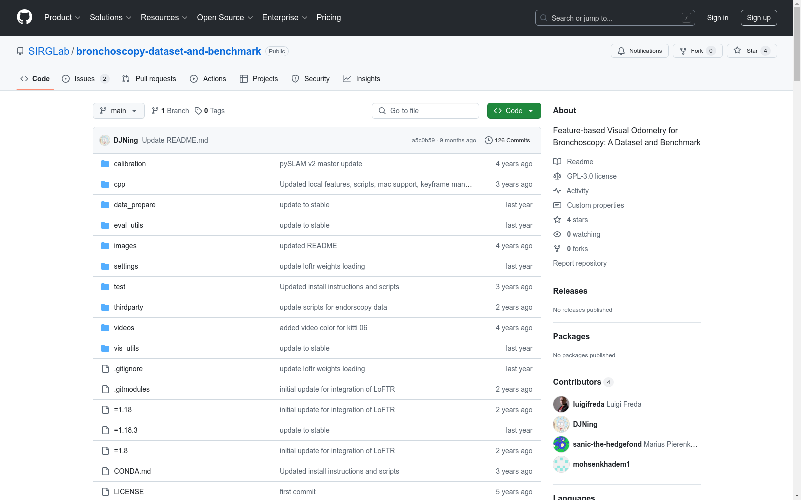This screenshot has width=801, height=500.
Task: Click Sign in
Action: (x=718, y=18)
